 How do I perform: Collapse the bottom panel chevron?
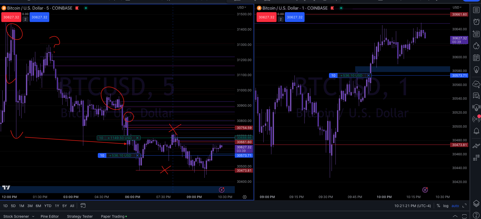tap(455, 216)
